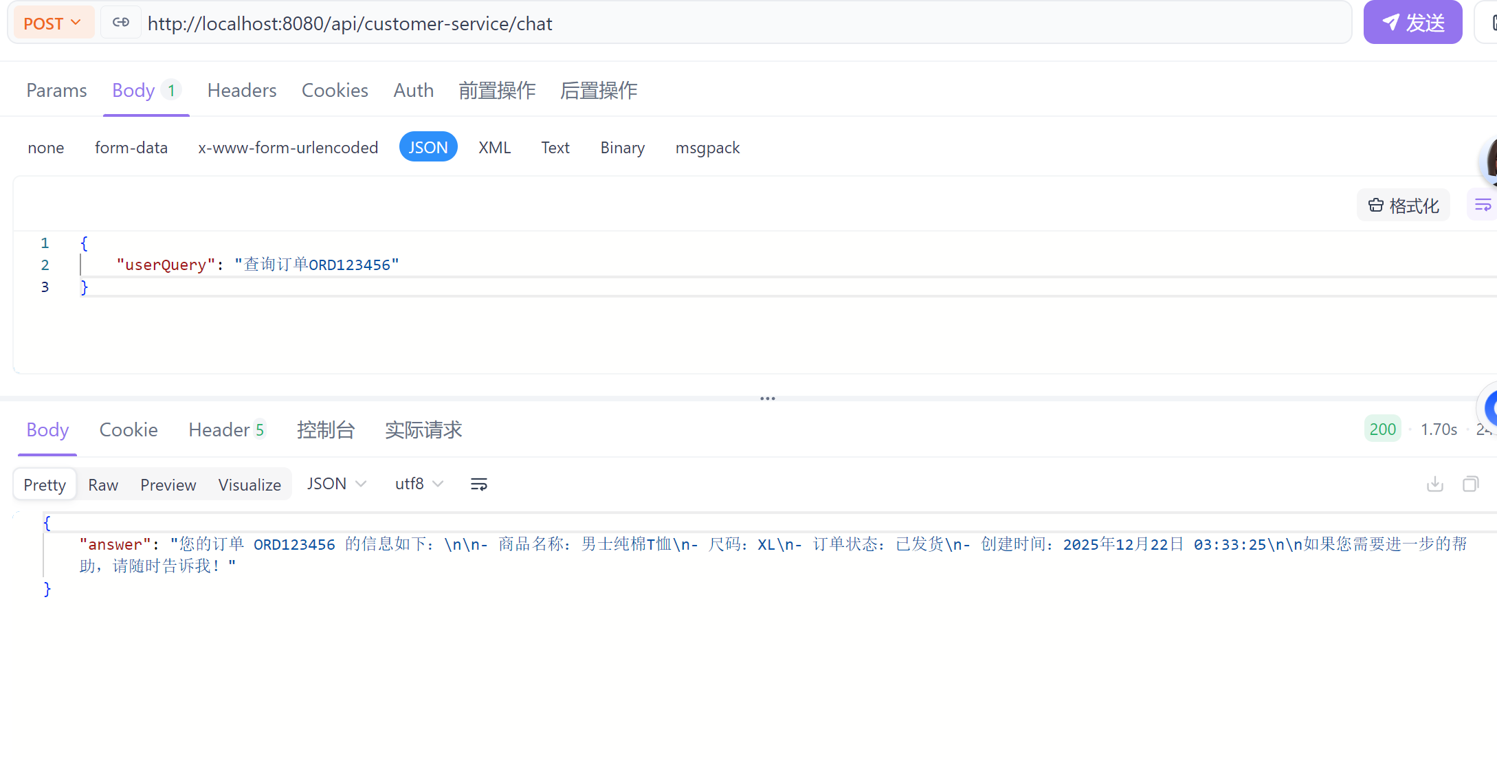The width and height of the screenshot is (1497, 760).
Task: Click the floating blue circle icon at right edge
Action: pos(1492,408)
